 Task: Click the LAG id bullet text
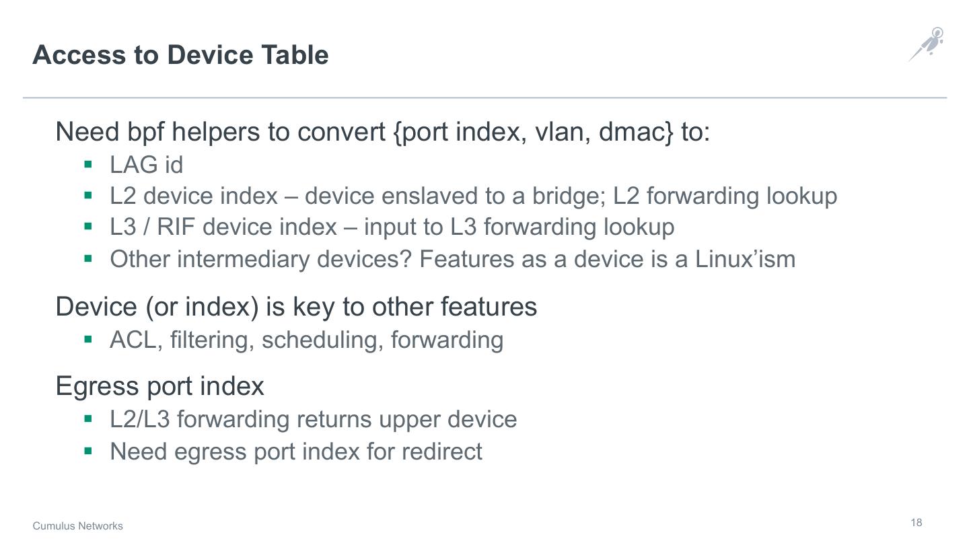click(146, 165)
